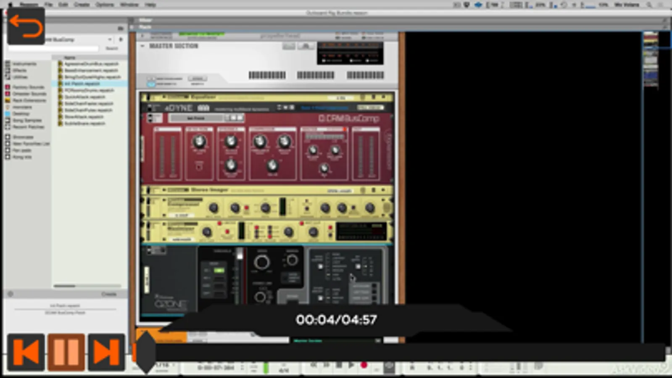The image size is (672, 378).
Task: Toggle red LED button on Compressor device
Action: point(246,208)
